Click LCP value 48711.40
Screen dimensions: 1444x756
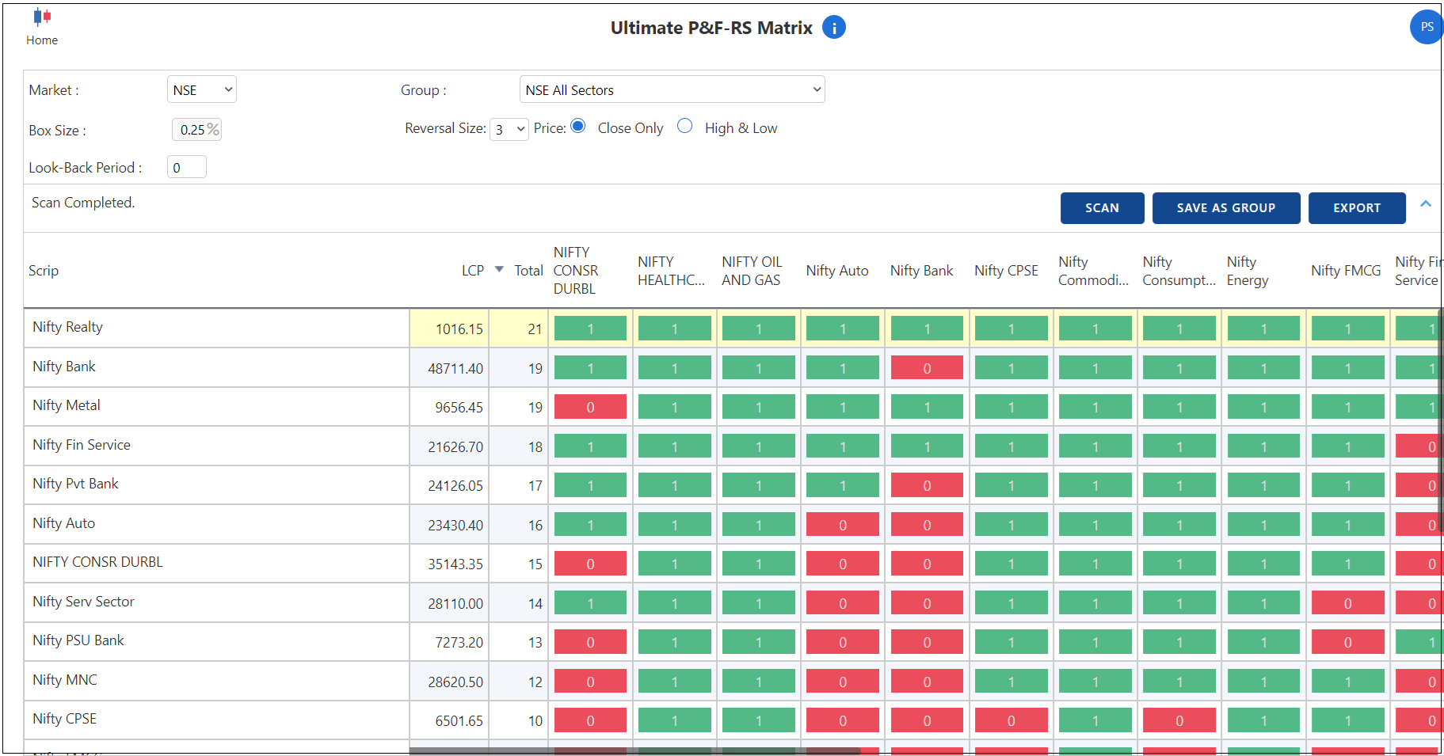pyautogui.click(x=455, y=369)
